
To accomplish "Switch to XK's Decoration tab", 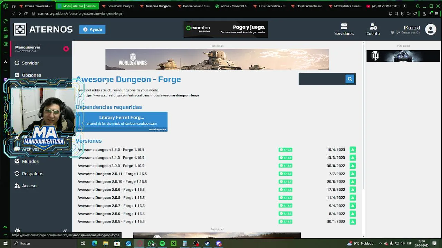I will tap(269, 6).
